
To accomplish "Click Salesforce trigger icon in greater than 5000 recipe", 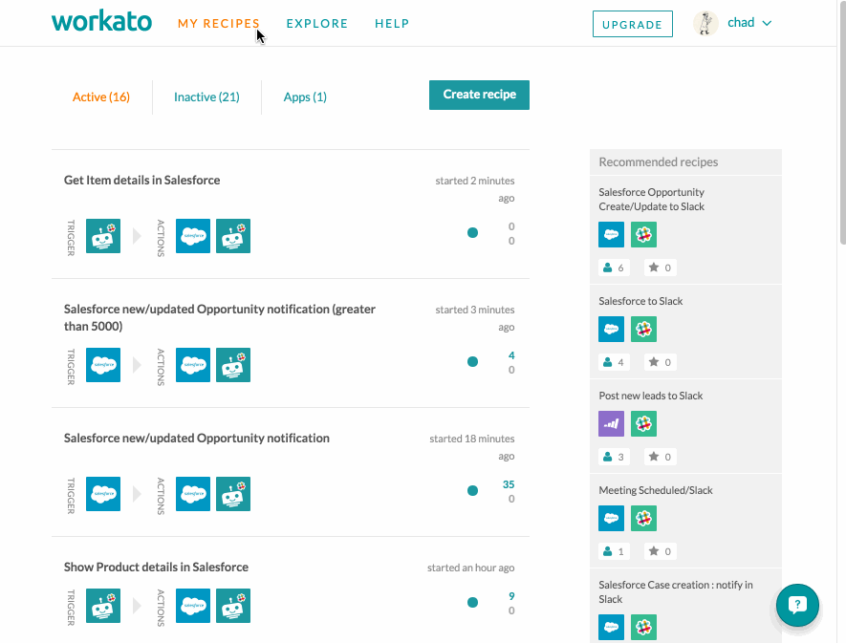I will 103,365.
